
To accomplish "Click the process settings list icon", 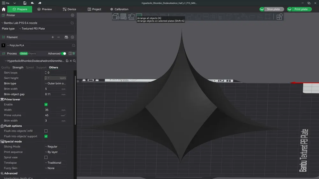I will tap(70, 54).
